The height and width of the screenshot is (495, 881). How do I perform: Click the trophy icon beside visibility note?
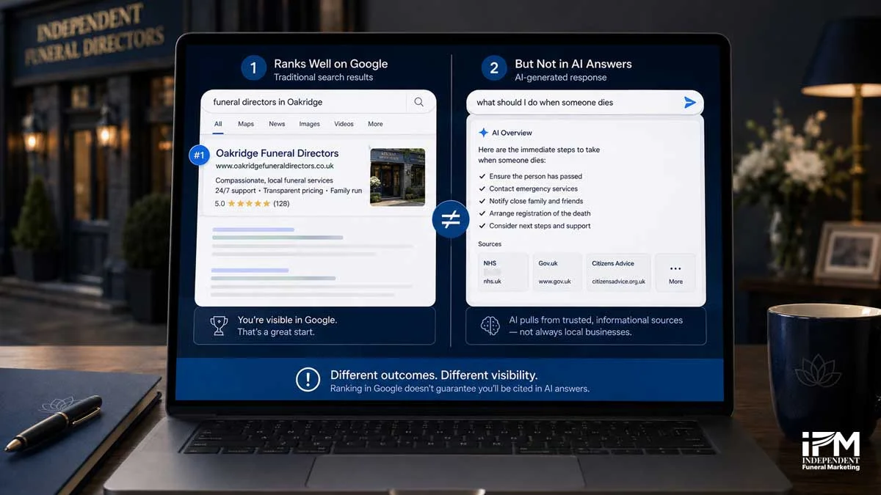219,326
